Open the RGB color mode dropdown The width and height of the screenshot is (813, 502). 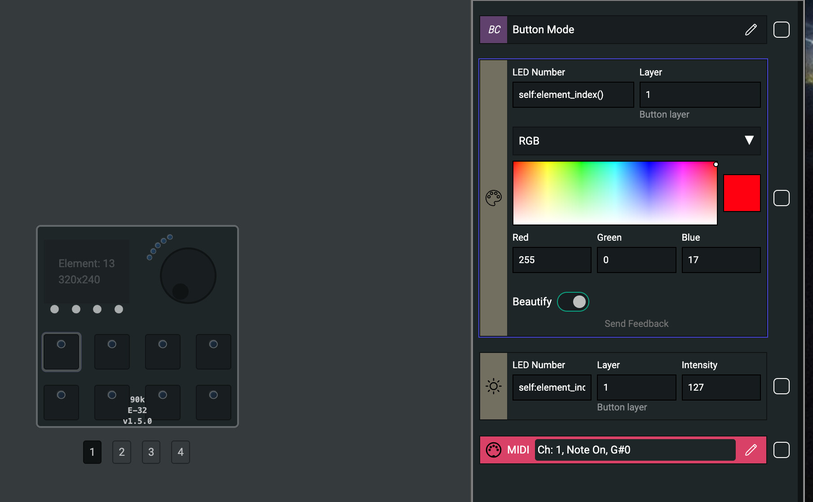click(x=636, y=141)
